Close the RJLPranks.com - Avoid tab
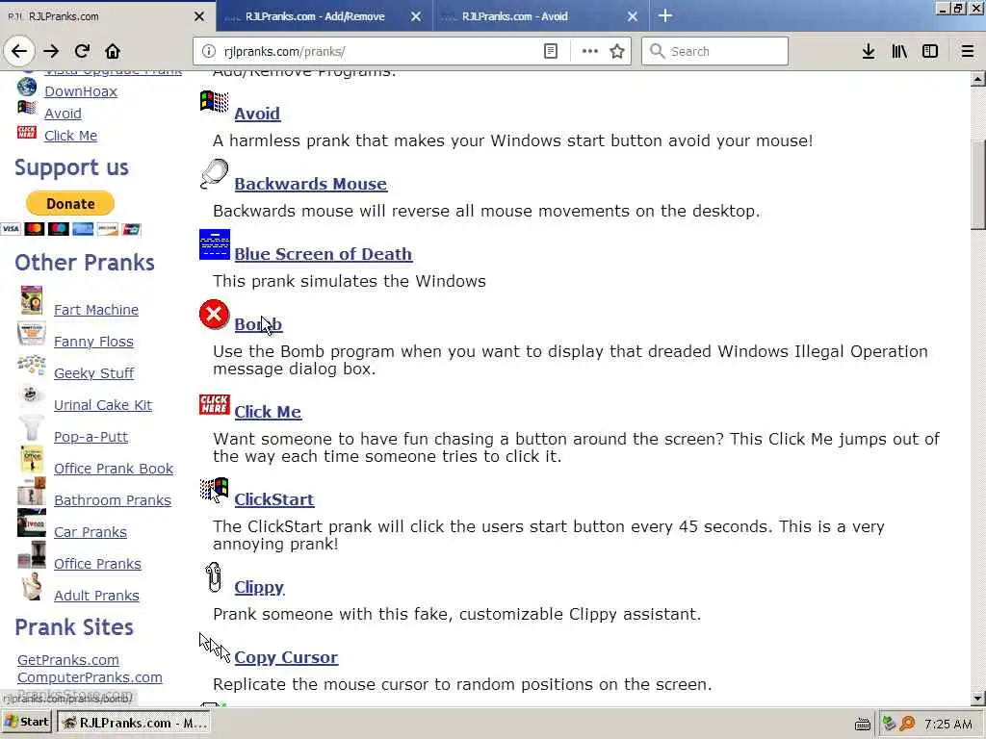This screenshot has width=986, height=739. tap(633, 16)
